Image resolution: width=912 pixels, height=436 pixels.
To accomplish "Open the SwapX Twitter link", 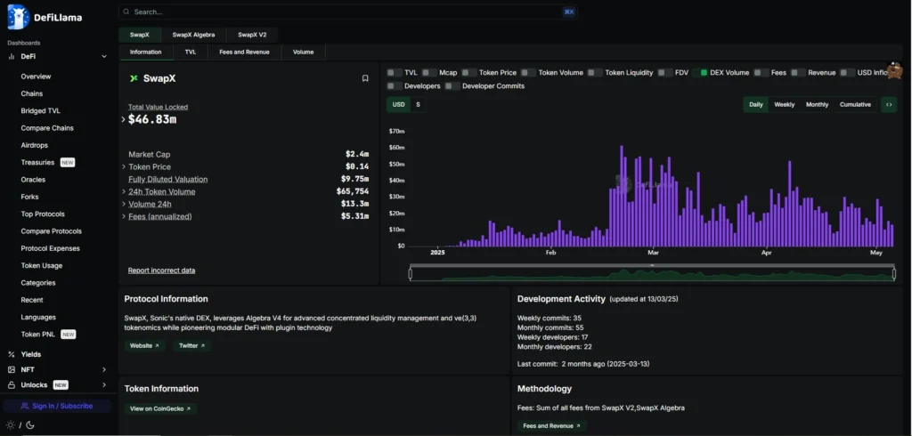I will click(x=192, y=346).
